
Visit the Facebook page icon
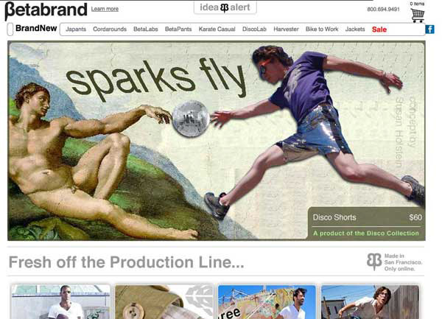click(x=429, y=29)
